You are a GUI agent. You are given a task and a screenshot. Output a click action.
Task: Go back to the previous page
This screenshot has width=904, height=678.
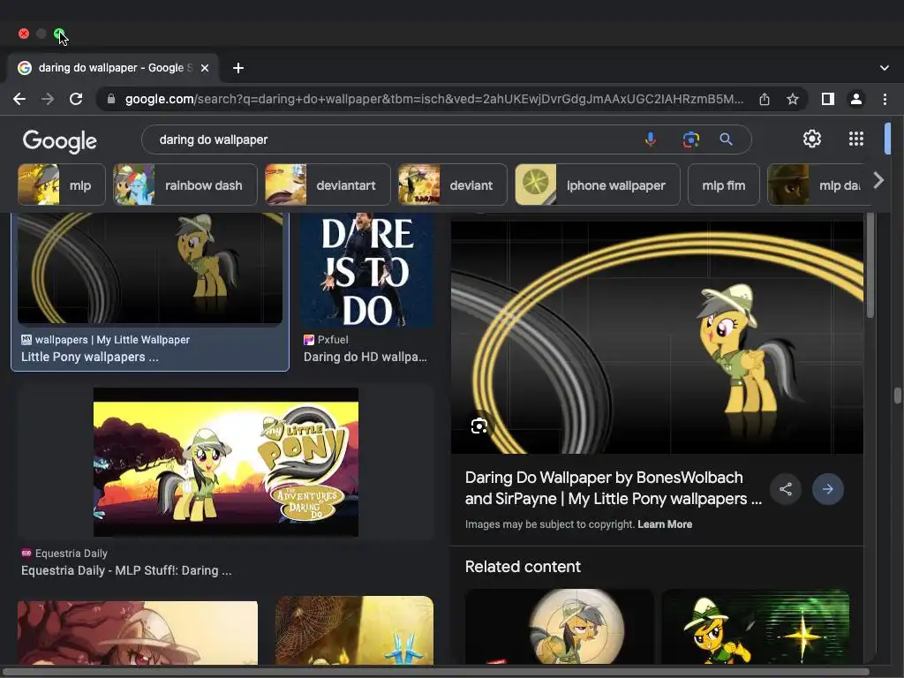point(19,99)
